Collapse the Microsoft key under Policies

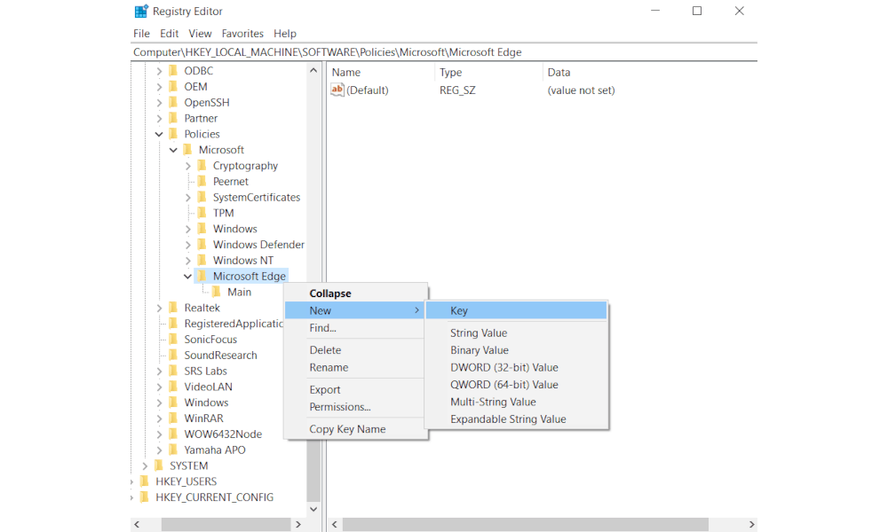click(x=173, y=150)
